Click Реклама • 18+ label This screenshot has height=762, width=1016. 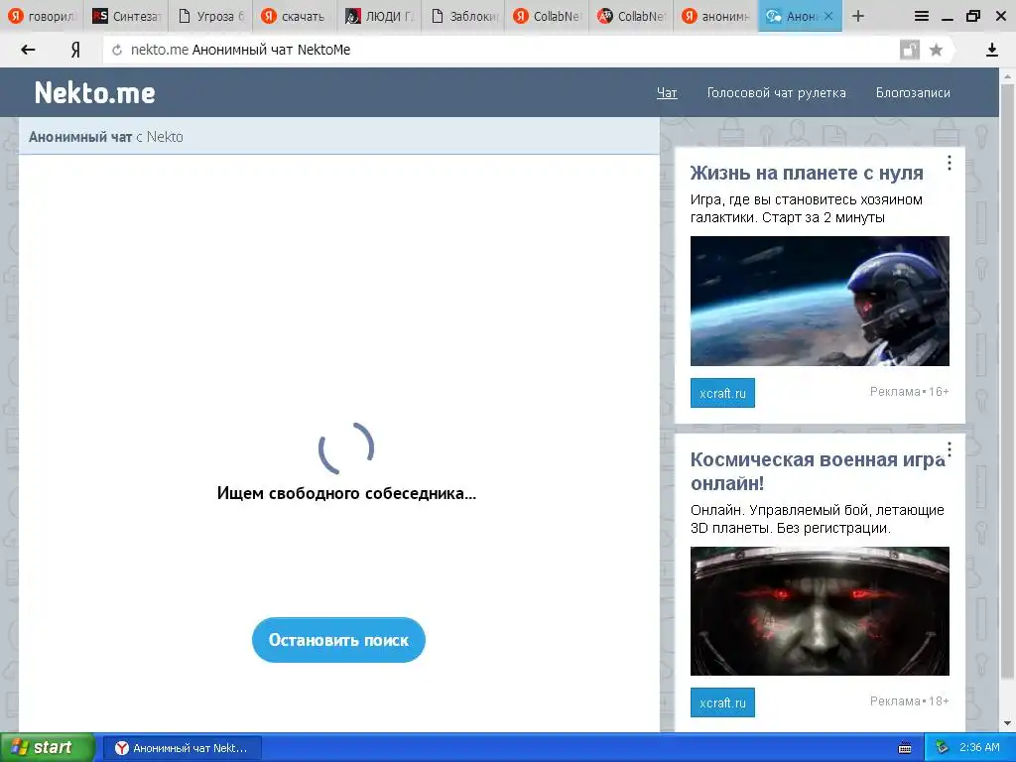[909, 701]
